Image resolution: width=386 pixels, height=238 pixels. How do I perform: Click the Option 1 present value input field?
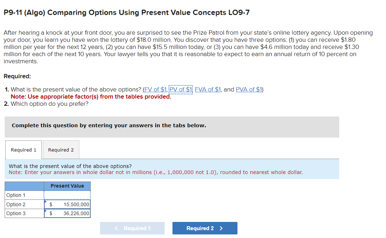click(67, 195)
